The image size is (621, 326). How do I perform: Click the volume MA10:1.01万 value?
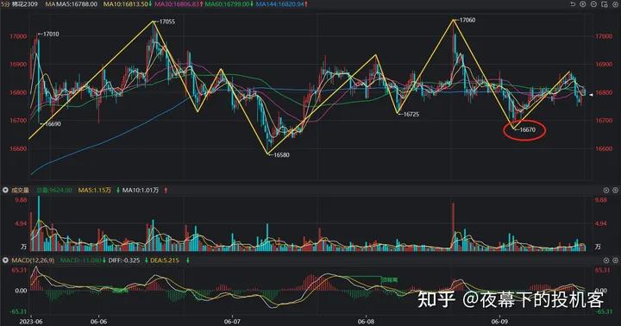click(141, 190)
